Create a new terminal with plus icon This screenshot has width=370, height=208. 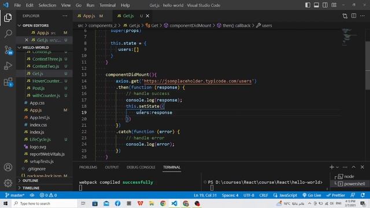click(x=331, y=167)
